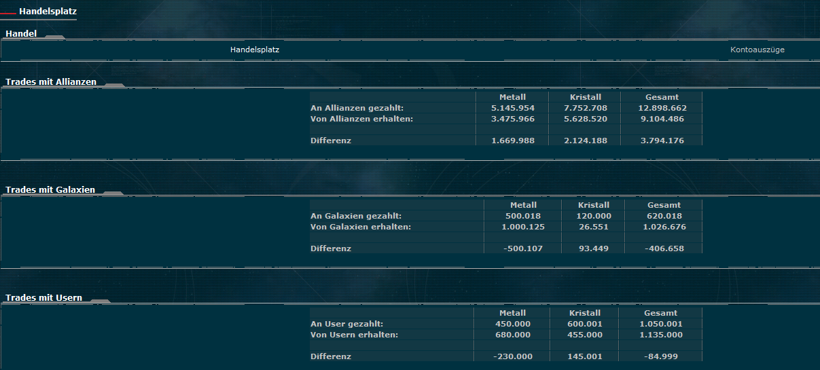Image resolution: width=820 pixels, height=370 pixels.
Task: Click User total paid value 1.050.001
Action: [x=661, y=324]
